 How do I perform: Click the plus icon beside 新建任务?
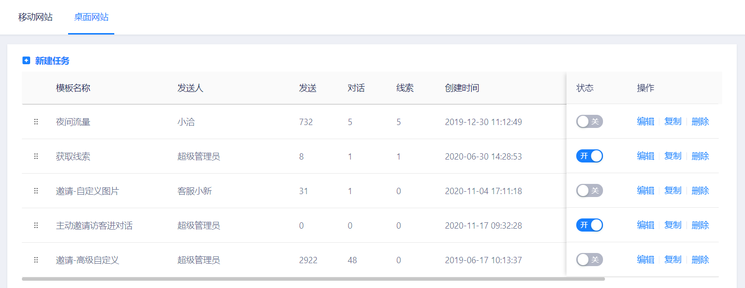(26, 61)
